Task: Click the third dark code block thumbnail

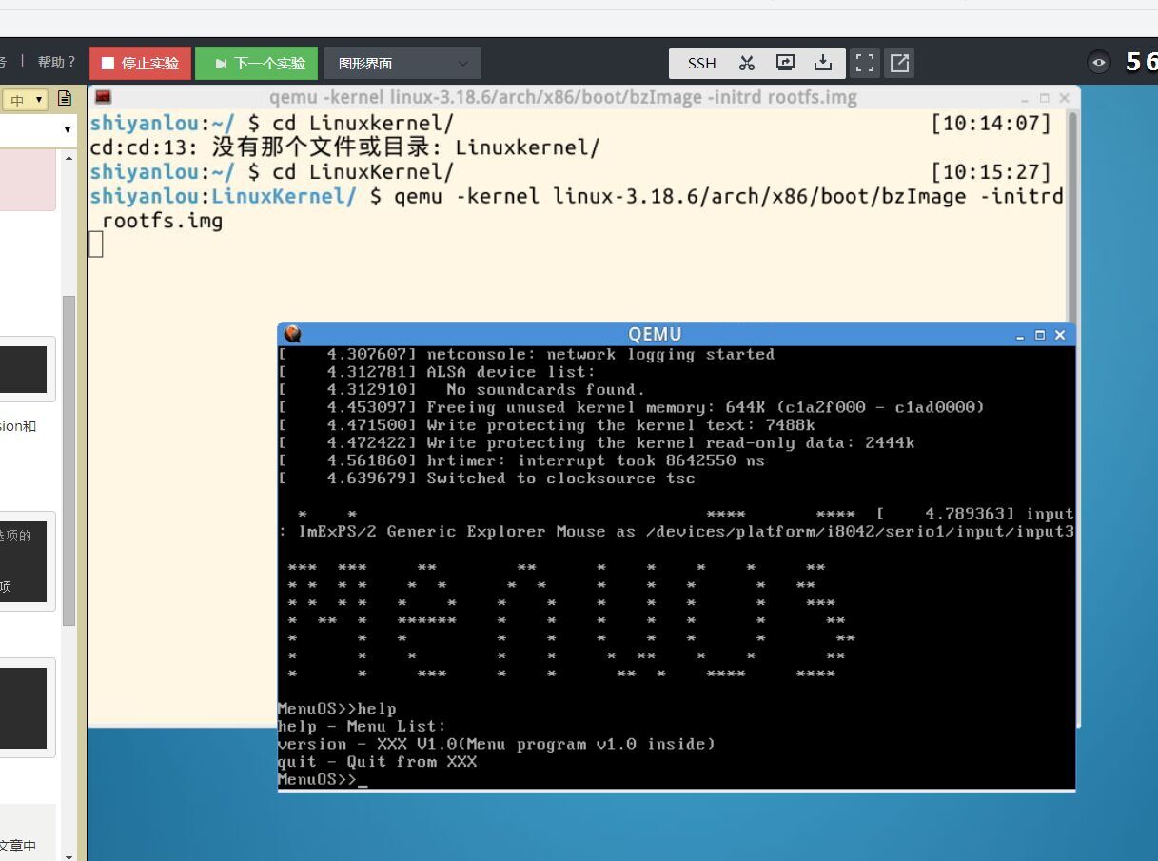Action: (x=23, y=708)
